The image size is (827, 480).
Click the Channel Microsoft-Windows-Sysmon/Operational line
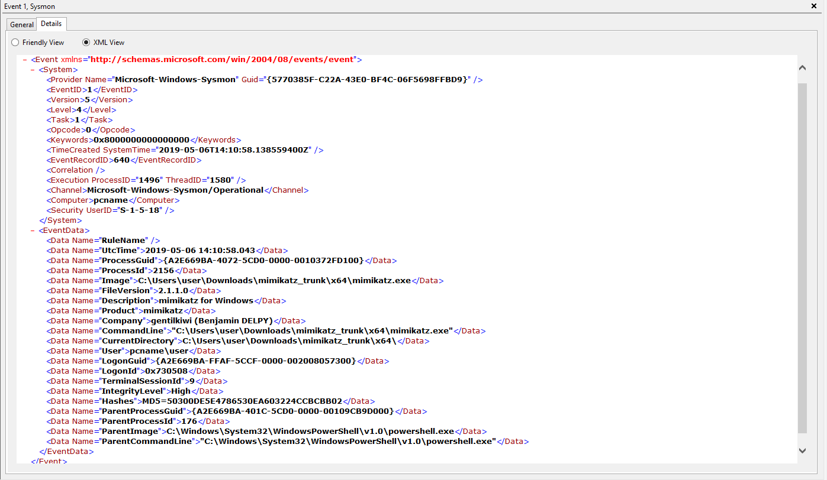pyautogui.click(x=178, y=190)
